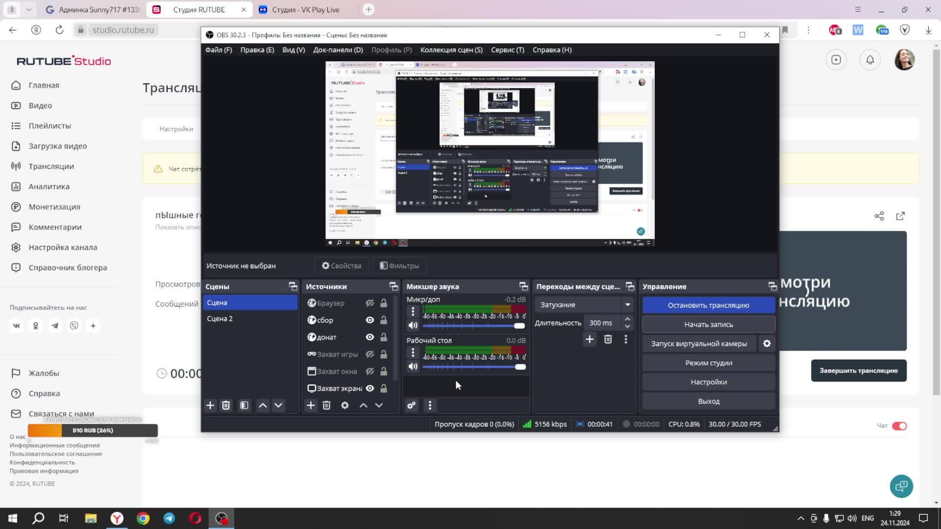
Task: Open virtual camera settings gear
Action: (x=767, y=344)
